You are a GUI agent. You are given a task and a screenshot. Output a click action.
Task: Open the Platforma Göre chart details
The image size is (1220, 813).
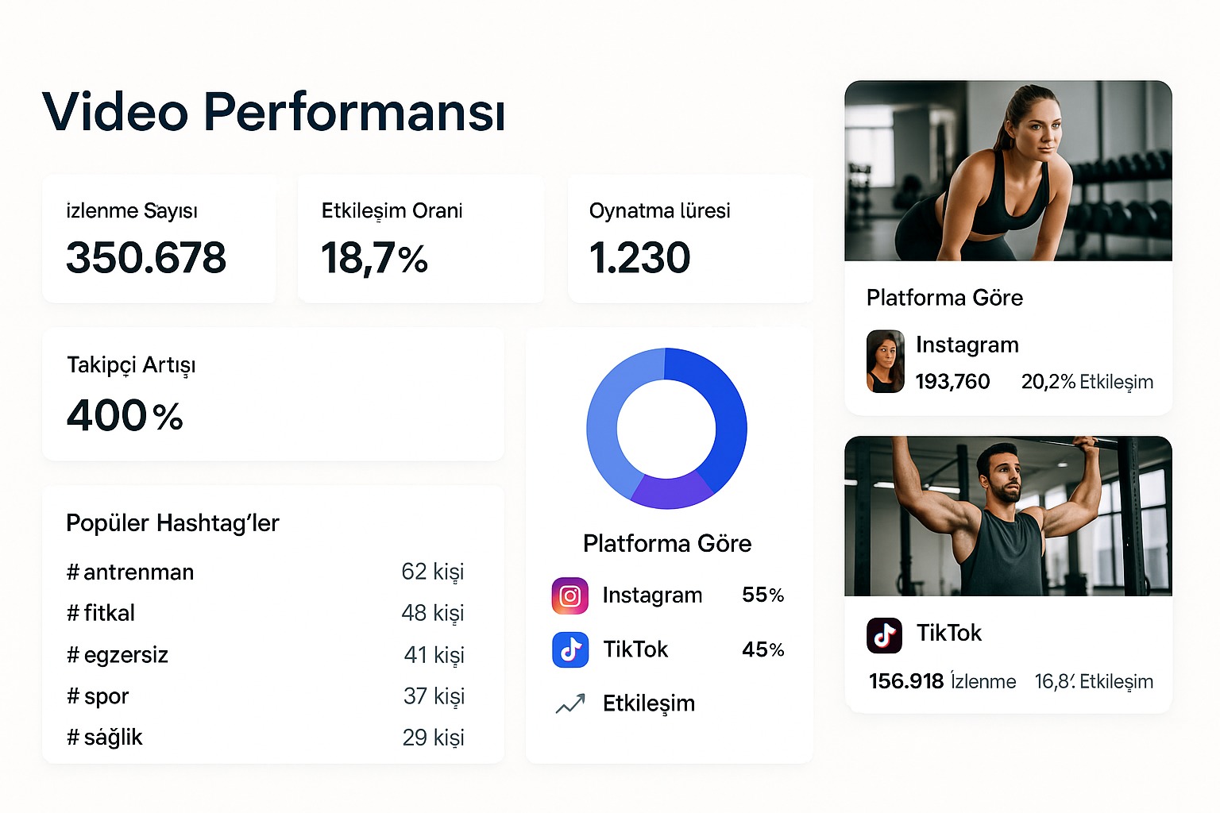click(667, 544)
